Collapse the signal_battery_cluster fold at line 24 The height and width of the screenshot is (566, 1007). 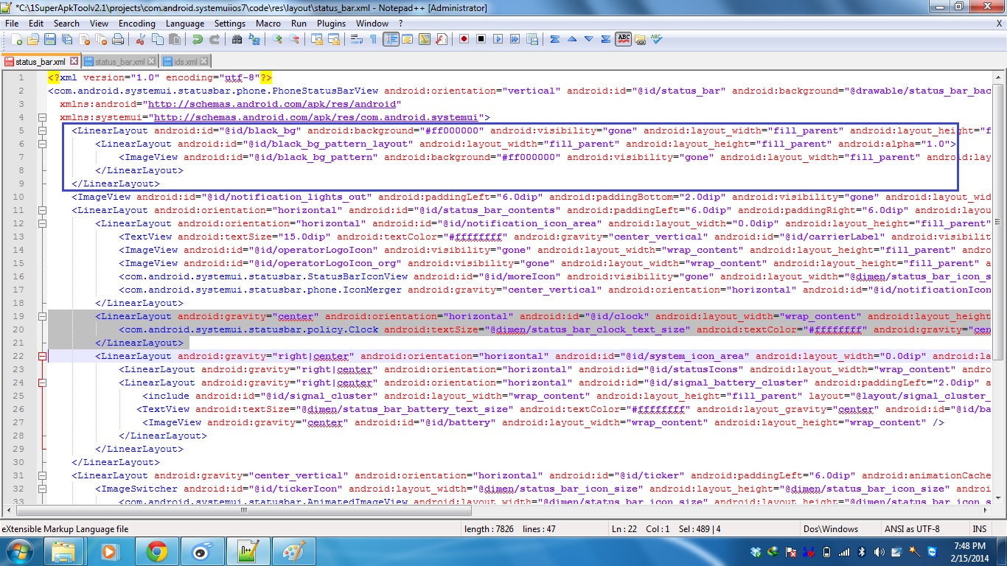[x=42, y=383]
